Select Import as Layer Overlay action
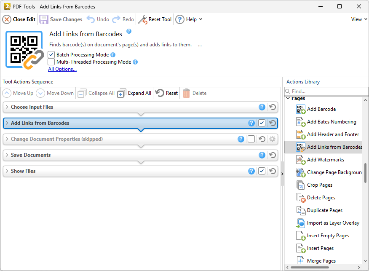This screenshot has width=369, height=271. coord(324,223)
